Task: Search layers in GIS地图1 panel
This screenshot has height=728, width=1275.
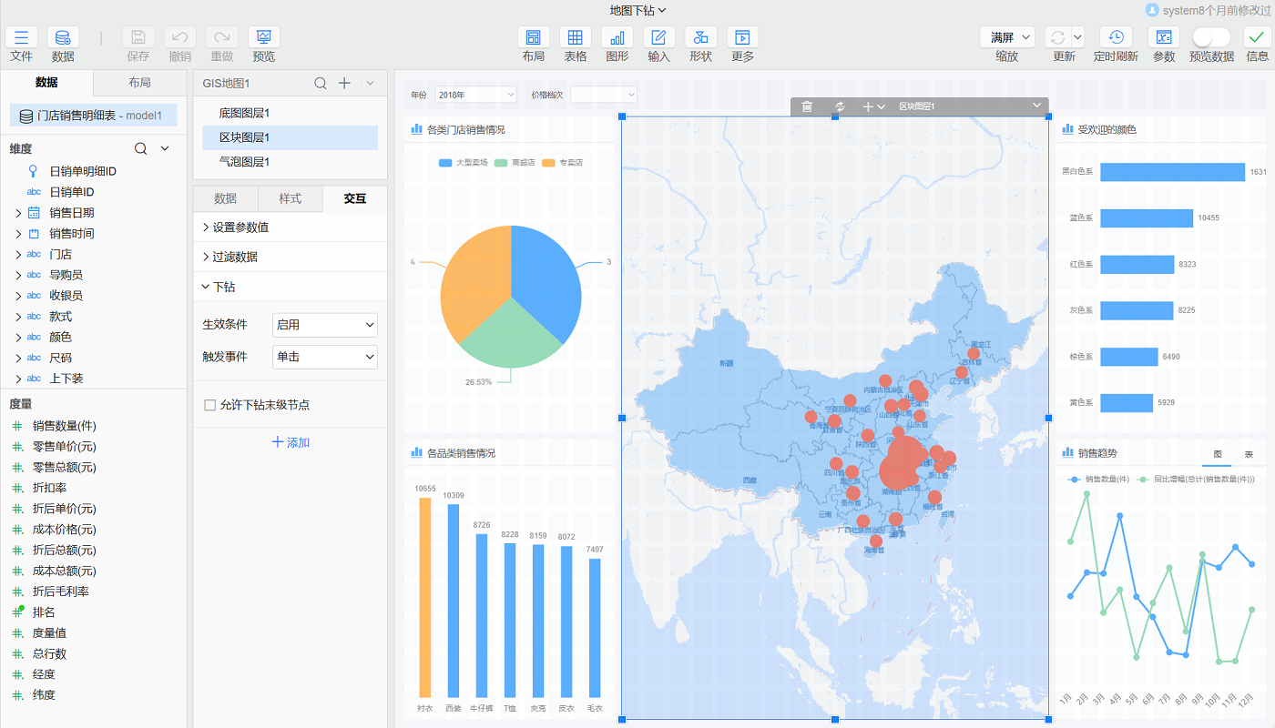Action: 321,83
